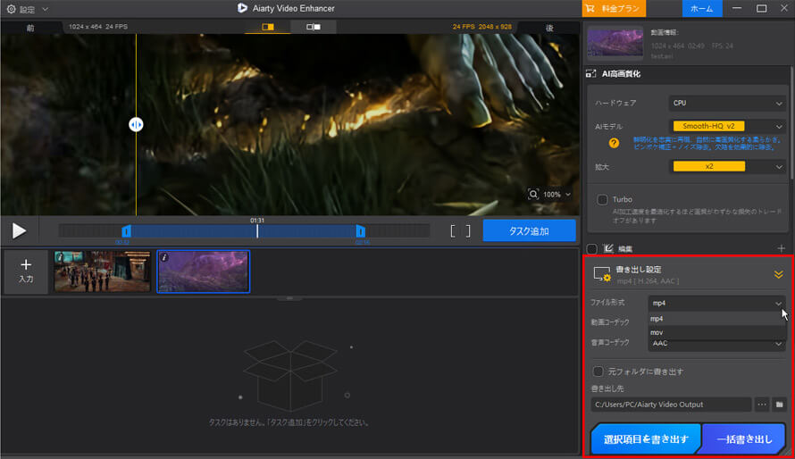Open the AIモデル Smooth-HQ v2 dropdown
Image resolution: width=795 pixels, height=459 pixels.
[x=728, y=126]
